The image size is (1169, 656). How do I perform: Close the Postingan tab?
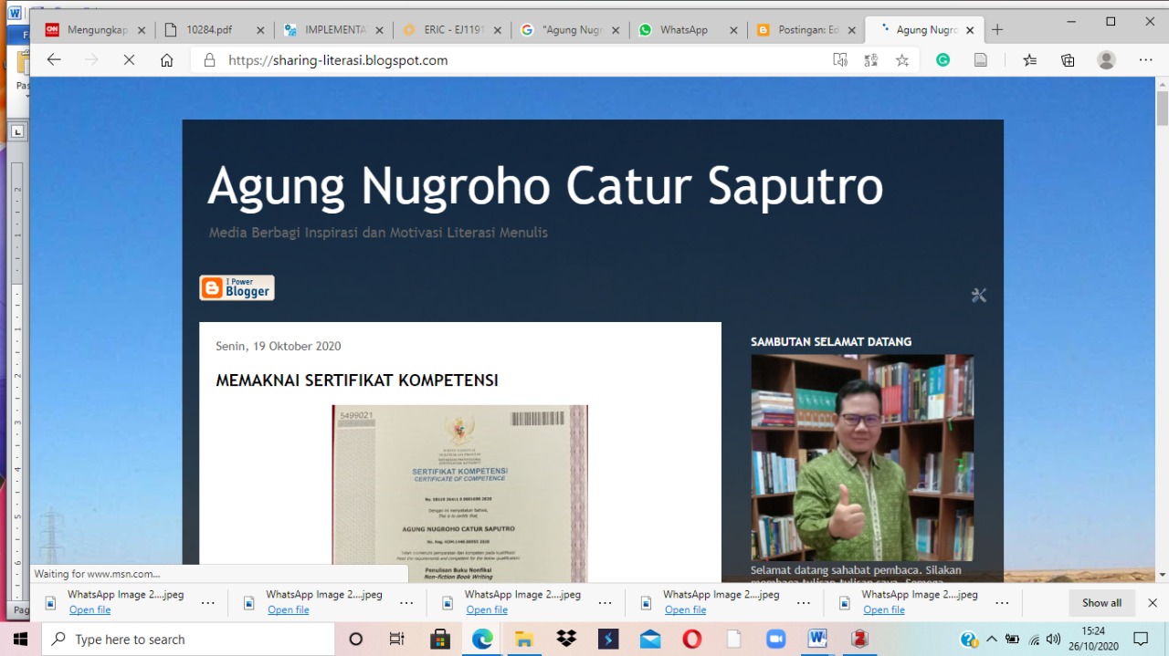coord(851,30)
